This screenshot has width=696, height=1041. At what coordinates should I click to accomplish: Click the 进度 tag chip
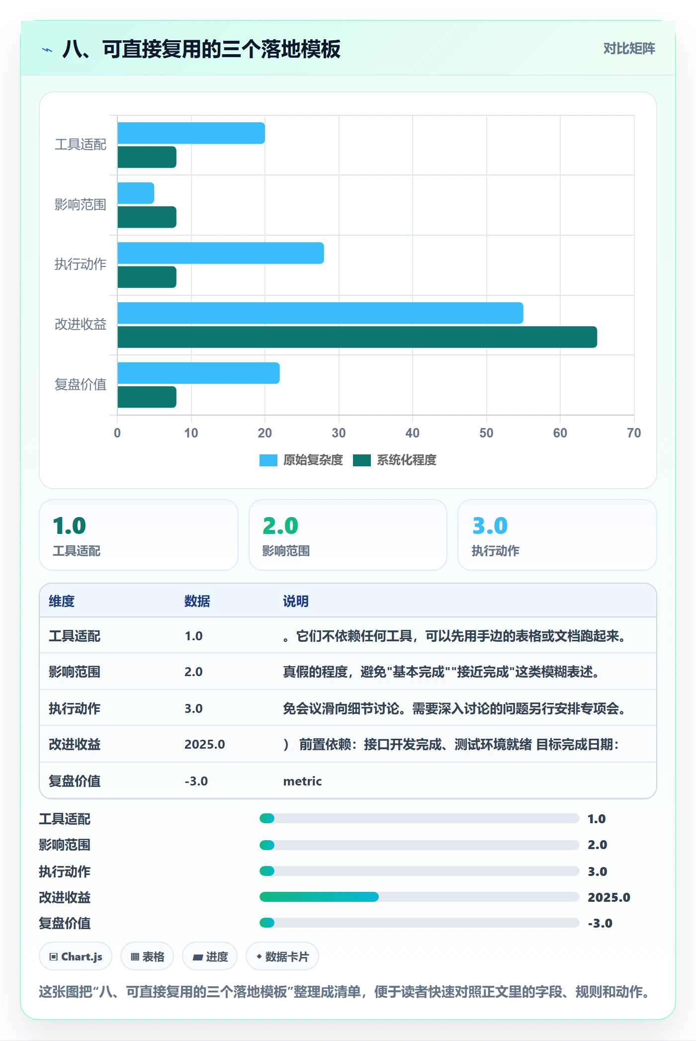(x=210, y=956)
